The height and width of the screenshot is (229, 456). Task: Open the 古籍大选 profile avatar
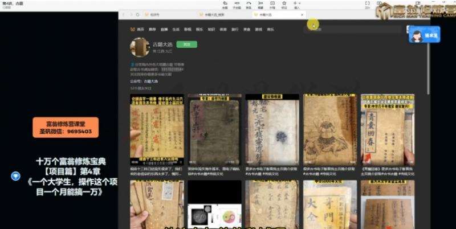[x=140, y=48]
